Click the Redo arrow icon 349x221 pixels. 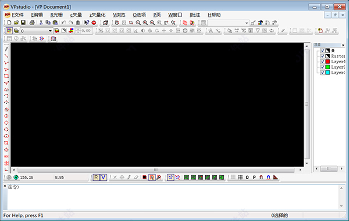(71, 23)
